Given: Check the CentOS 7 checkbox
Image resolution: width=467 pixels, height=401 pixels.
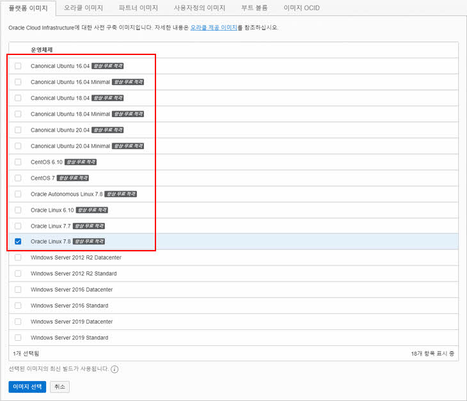Looking at the screenshot, I should 18,178.
